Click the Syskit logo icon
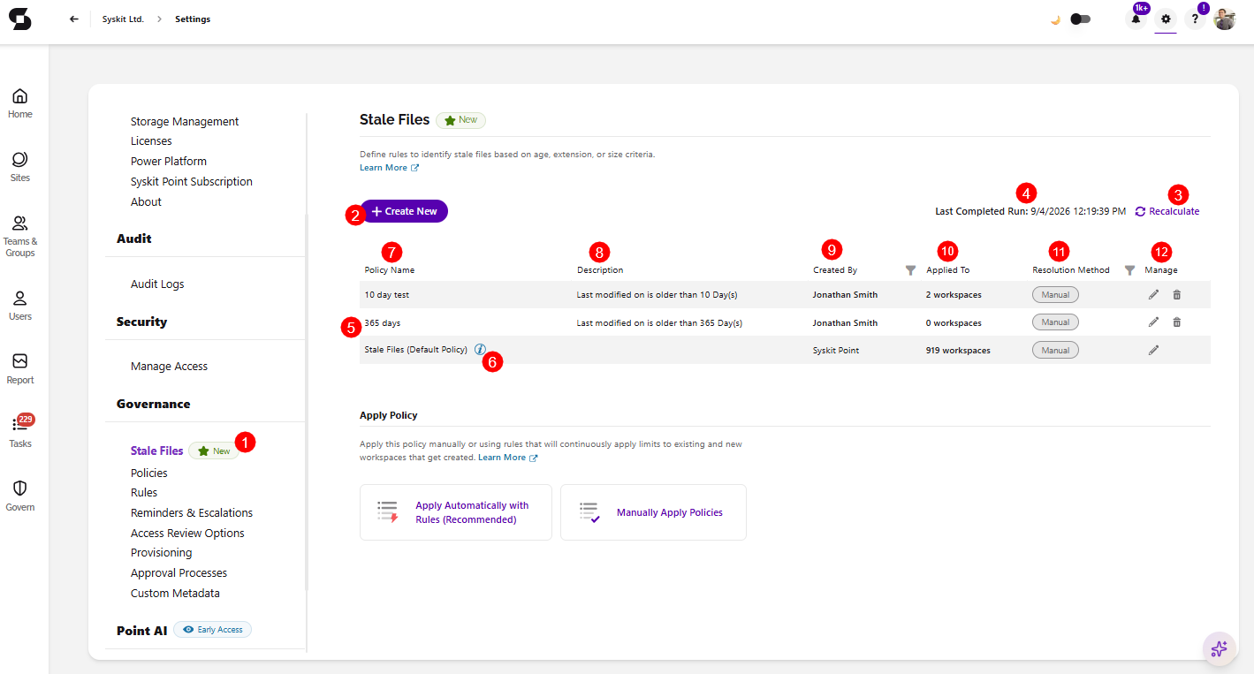This screenshot has height=674, width=1254. tap(19, 19)
